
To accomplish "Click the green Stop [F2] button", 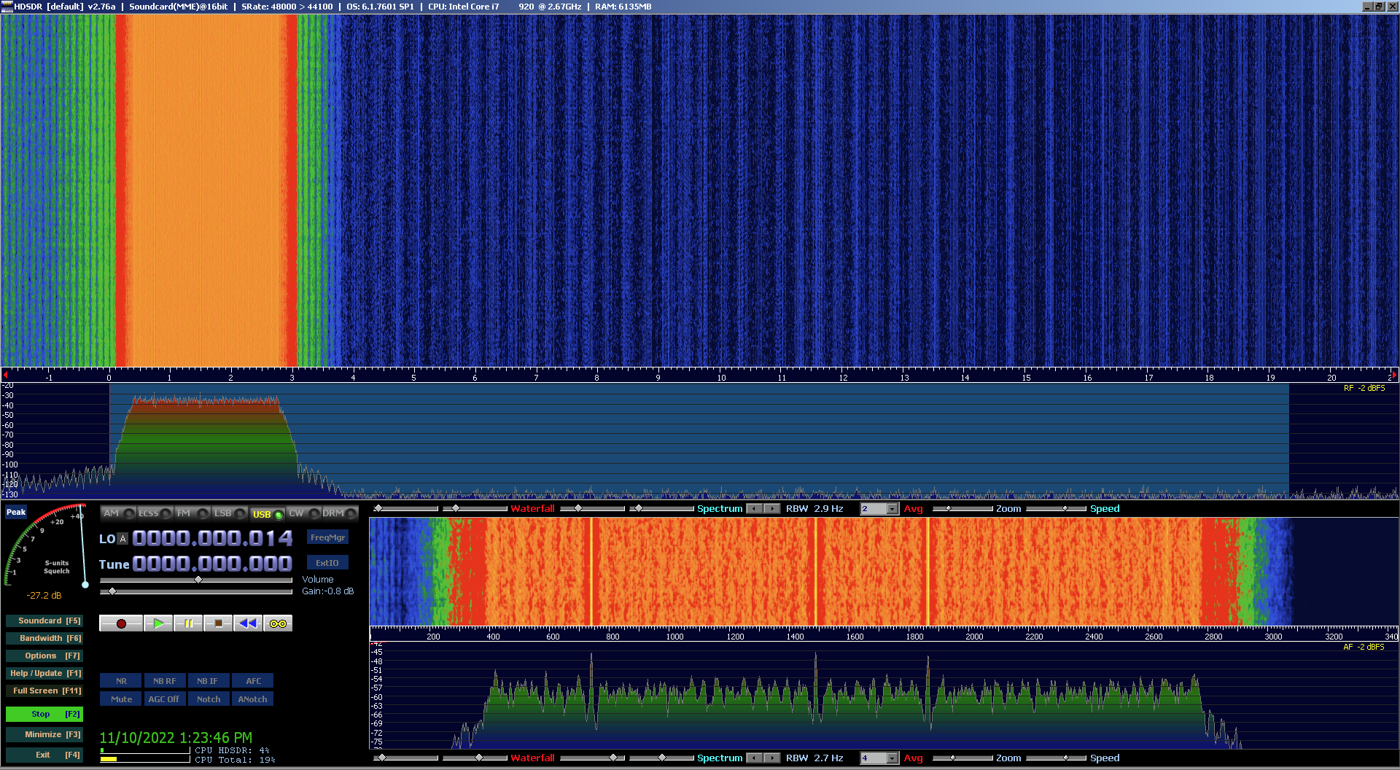I will pyautogui.click(x=44, y=715).
